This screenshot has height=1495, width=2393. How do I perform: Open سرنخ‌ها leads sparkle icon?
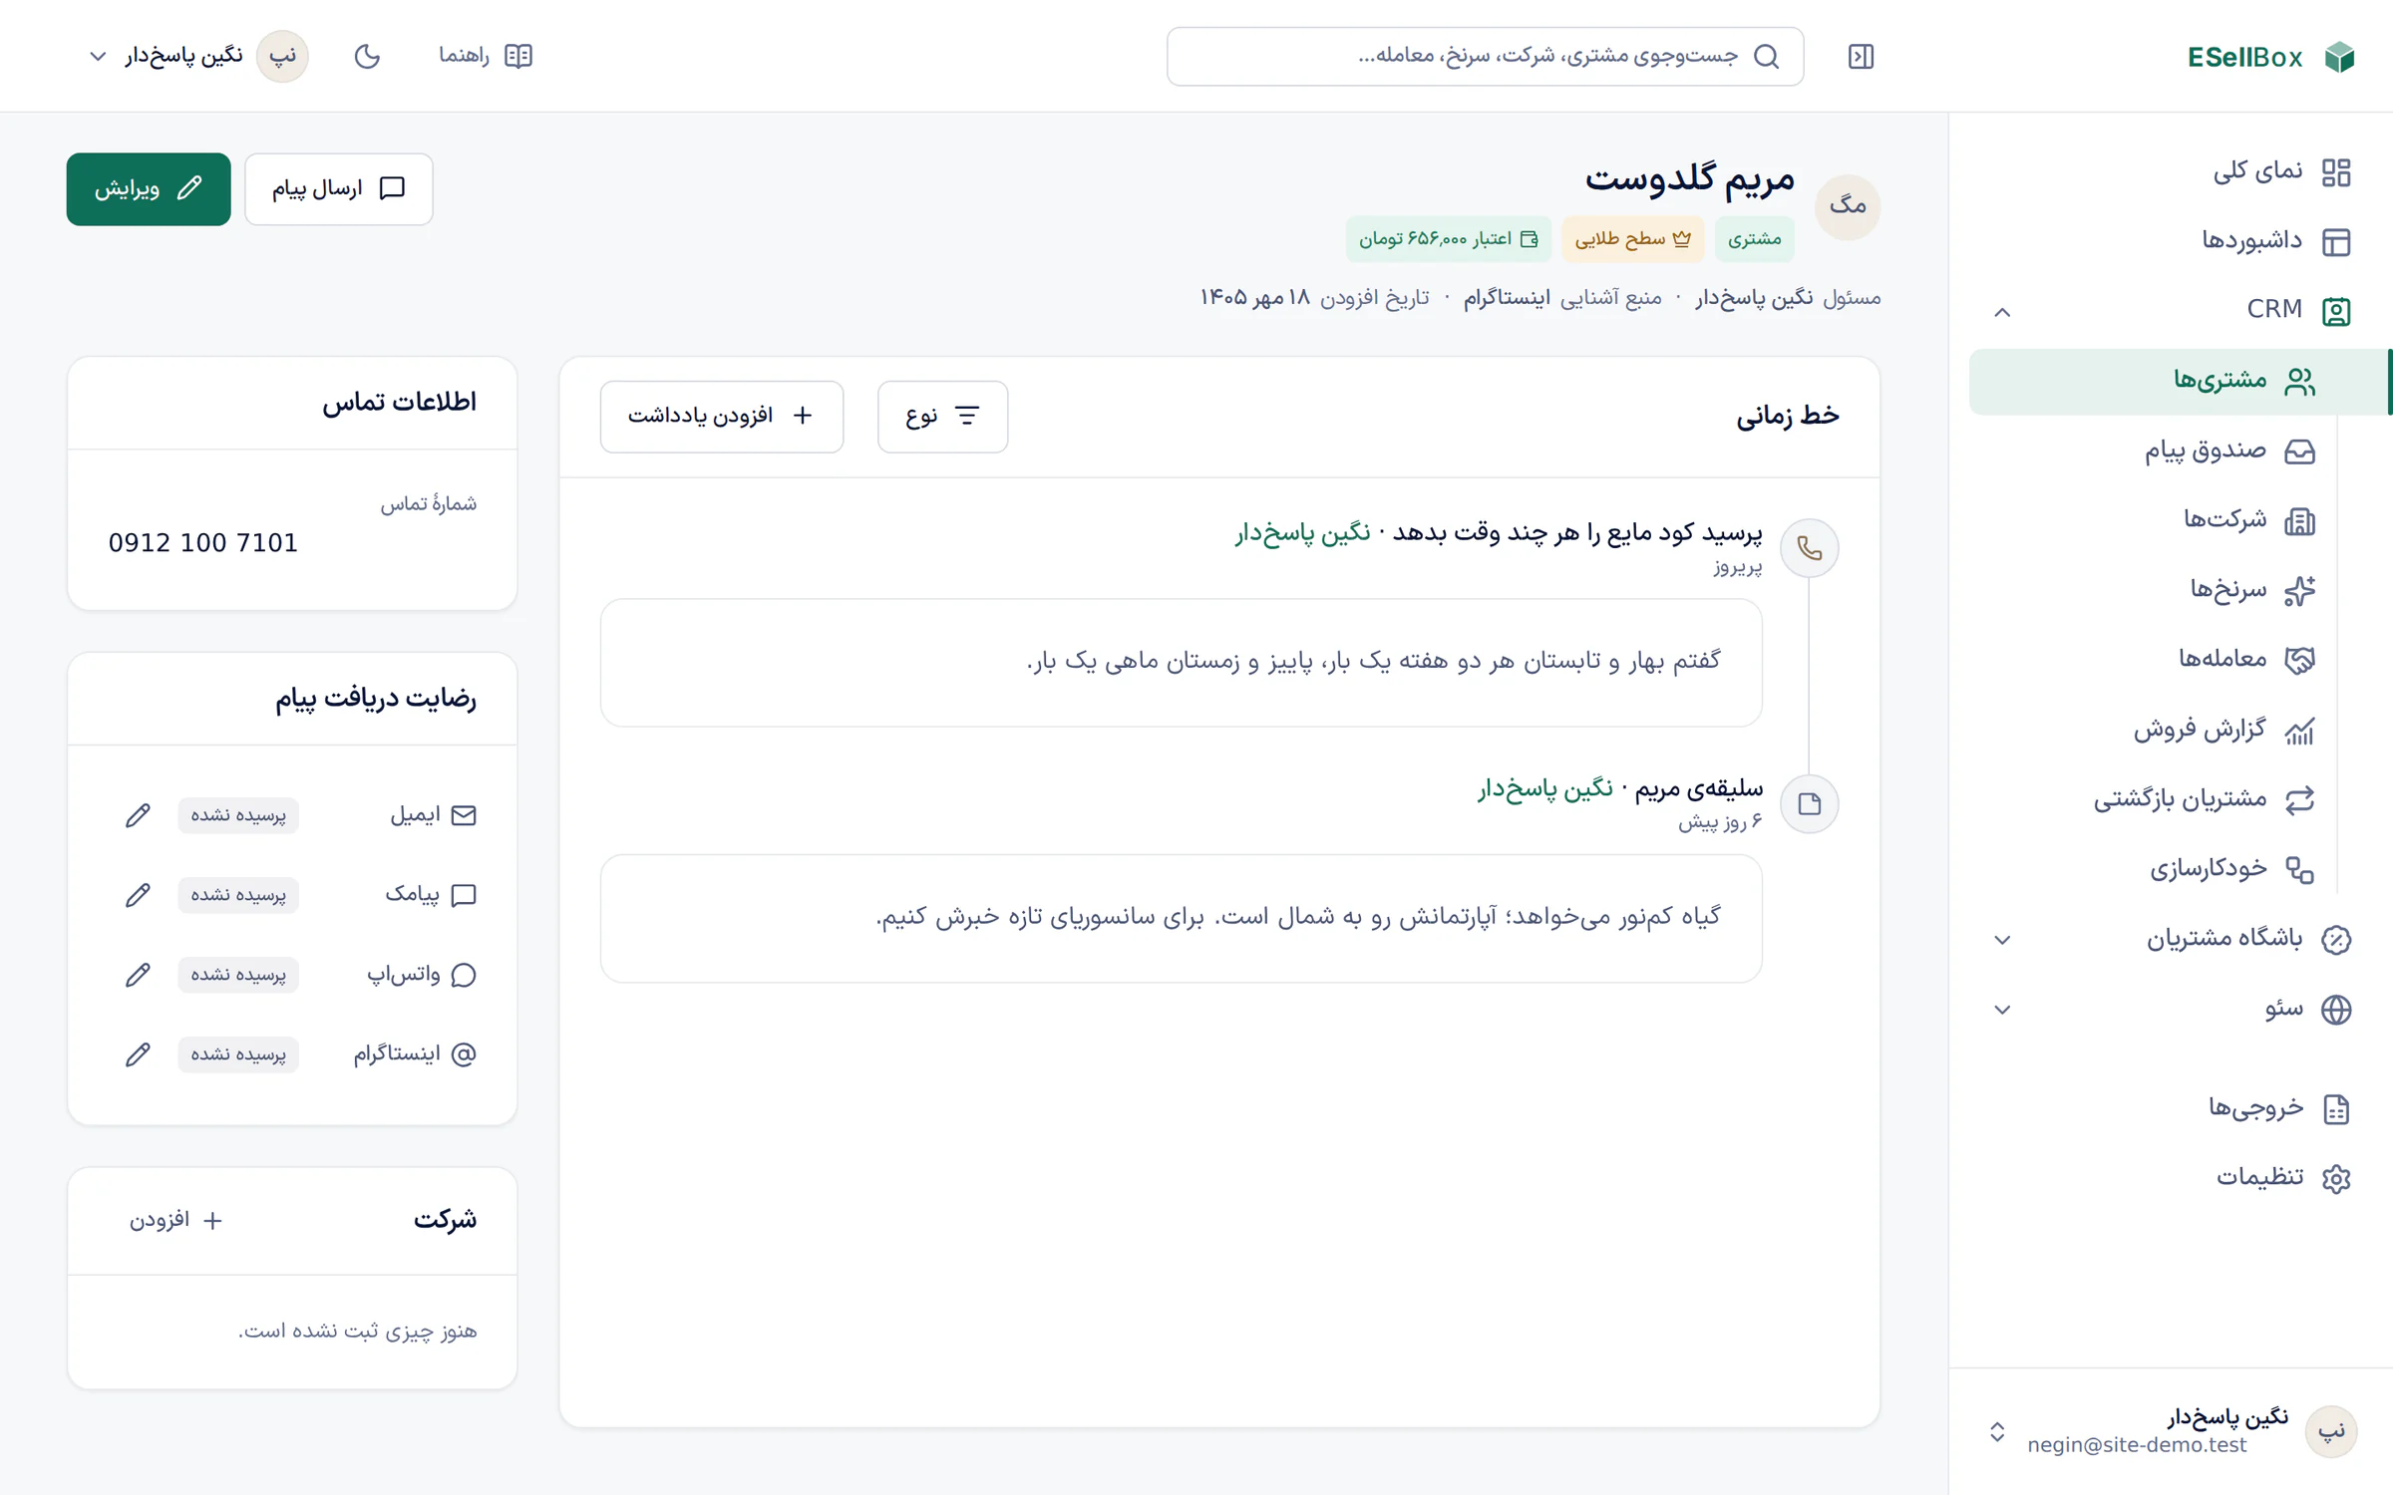2299,590
